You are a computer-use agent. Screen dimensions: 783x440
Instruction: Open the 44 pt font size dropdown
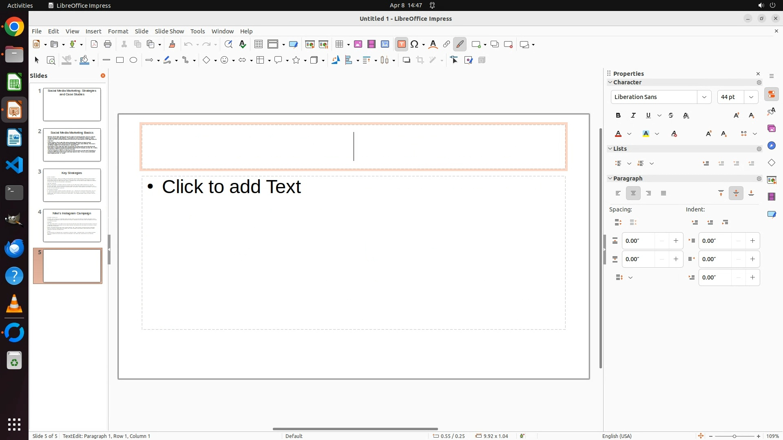click(751, 97)
